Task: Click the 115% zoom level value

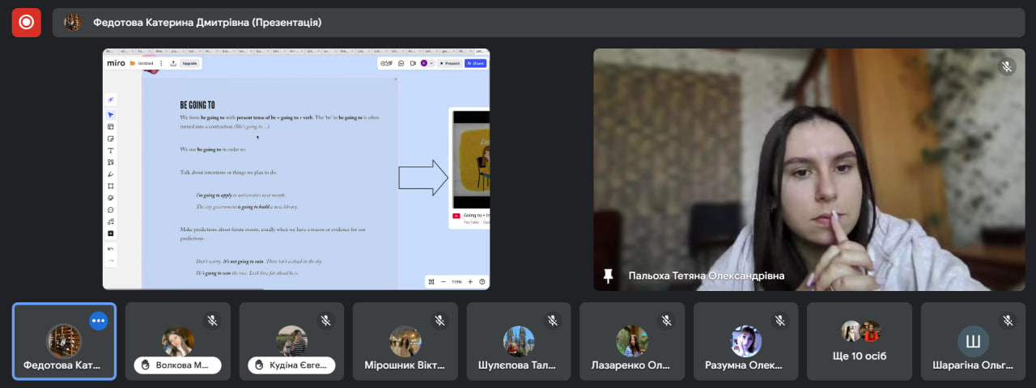Action: click(456, 281)
